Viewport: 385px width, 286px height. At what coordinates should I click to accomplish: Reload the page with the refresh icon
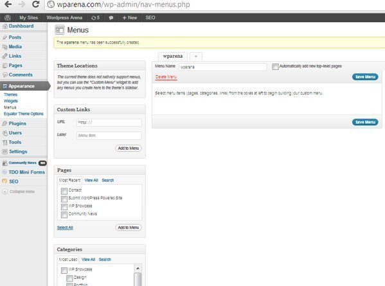point(36,4)
